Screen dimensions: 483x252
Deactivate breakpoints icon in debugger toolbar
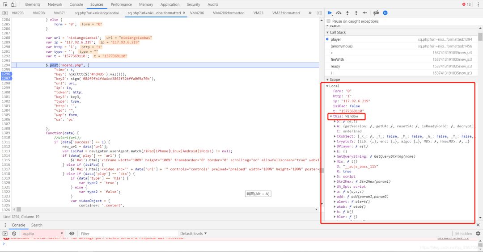(376, 13)
